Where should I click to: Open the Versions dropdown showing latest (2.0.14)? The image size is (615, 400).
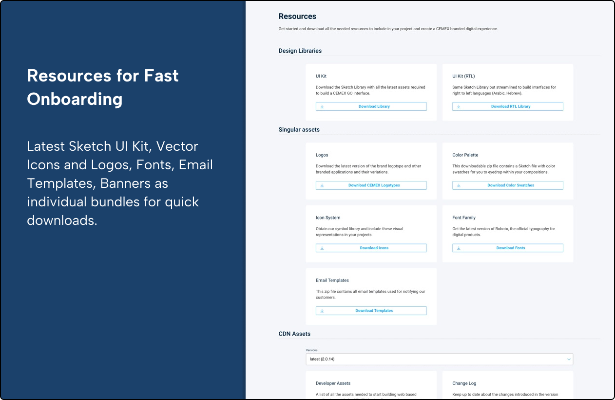(x=439, y=359)
